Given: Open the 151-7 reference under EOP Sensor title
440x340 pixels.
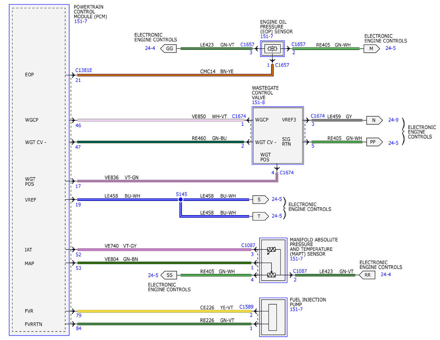Looking at the screenshot, I should point(267,37).
